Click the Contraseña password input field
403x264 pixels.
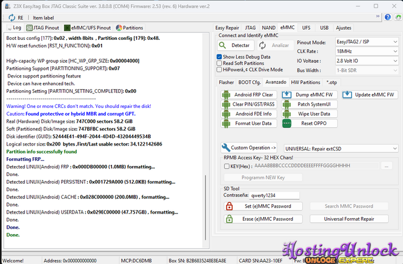click(x=275, y=195)
